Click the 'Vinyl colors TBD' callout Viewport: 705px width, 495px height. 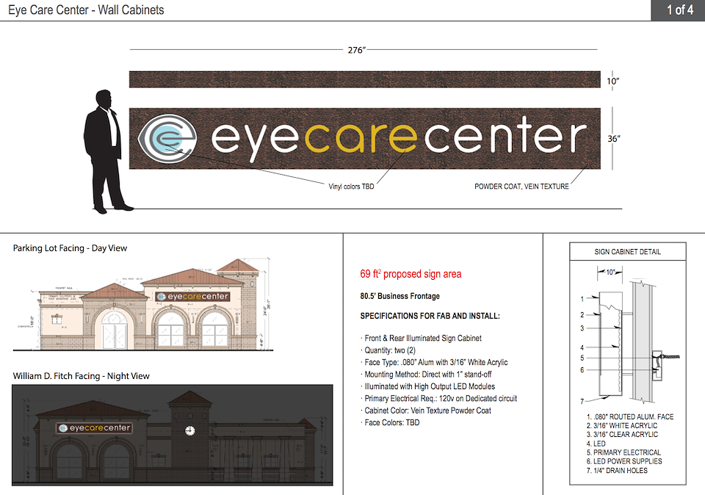[x=351, y=186]
